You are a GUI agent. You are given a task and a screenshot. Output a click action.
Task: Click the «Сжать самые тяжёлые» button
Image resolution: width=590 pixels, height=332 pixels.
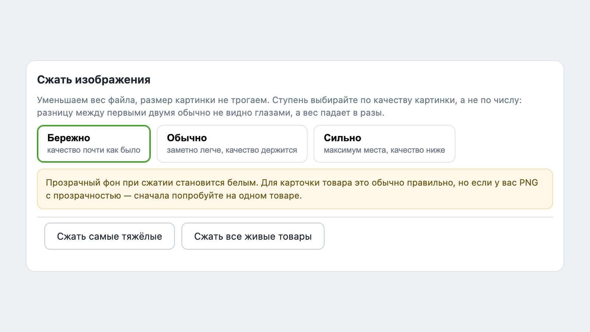coord(110,236)
